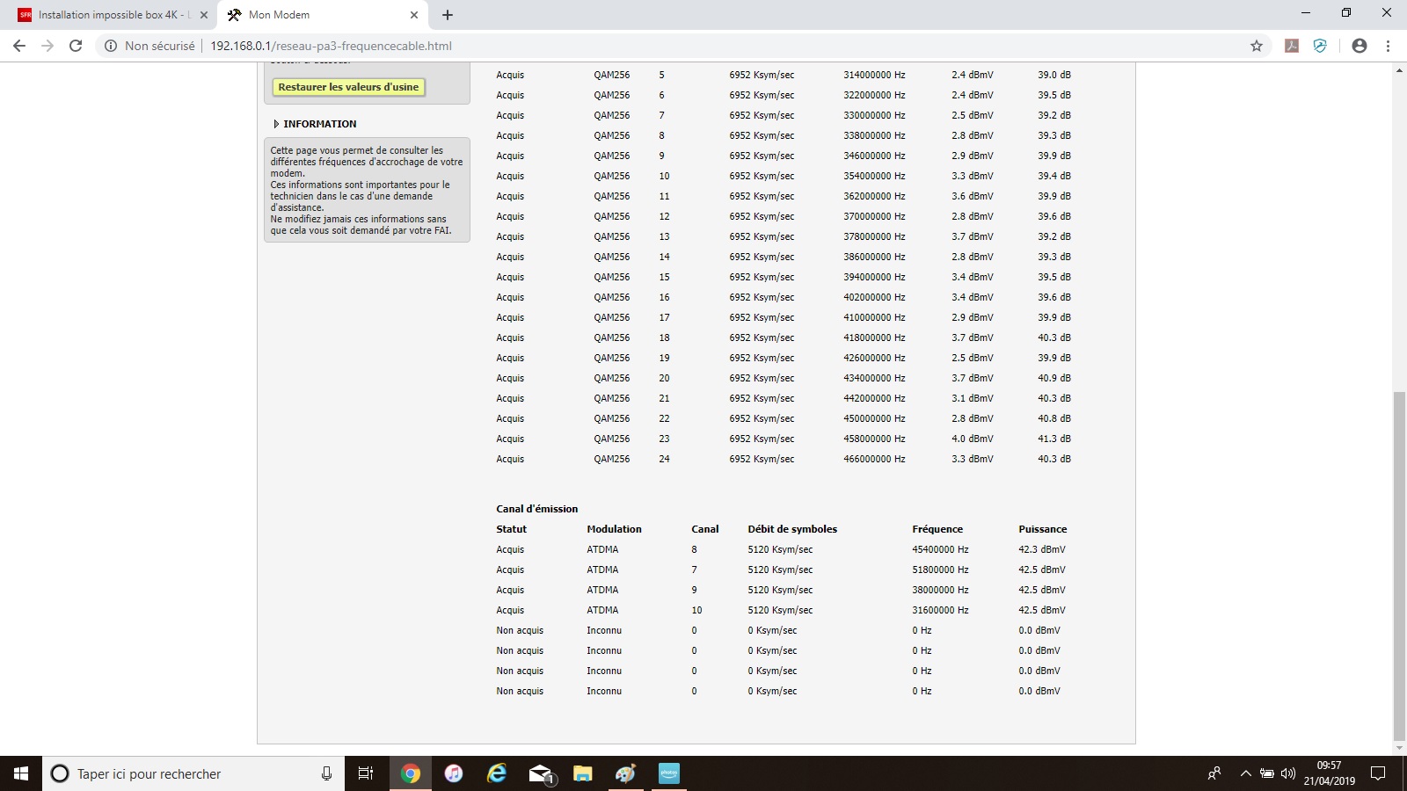
Task: Switch to 'Installation impossible box 4K' tab
Action: [x=110, y=15]
